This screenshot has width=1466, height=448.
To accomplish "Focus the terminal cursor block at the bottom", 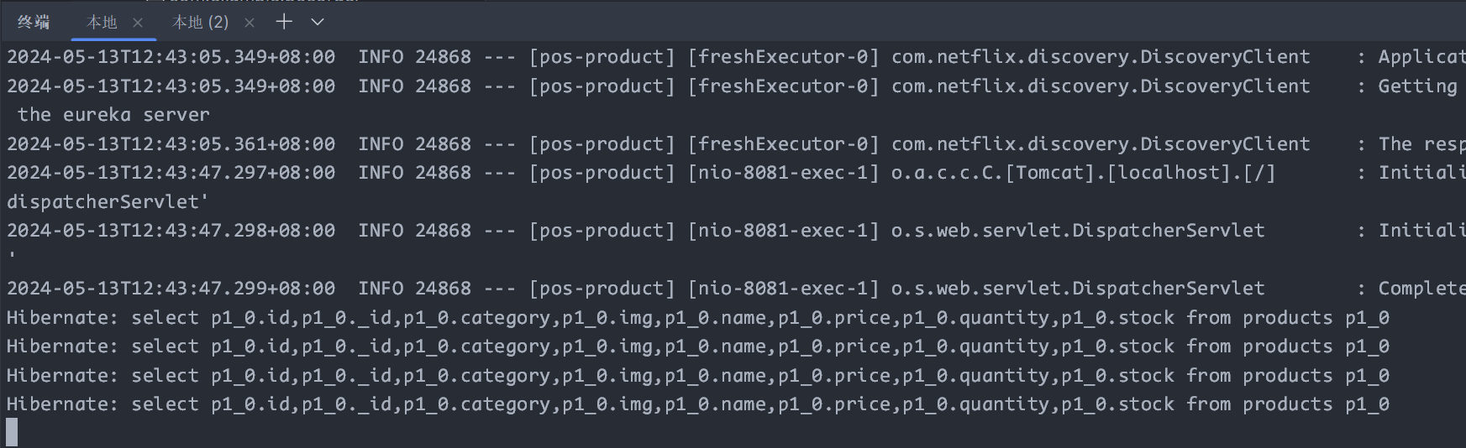I will [x=12, y=432].
